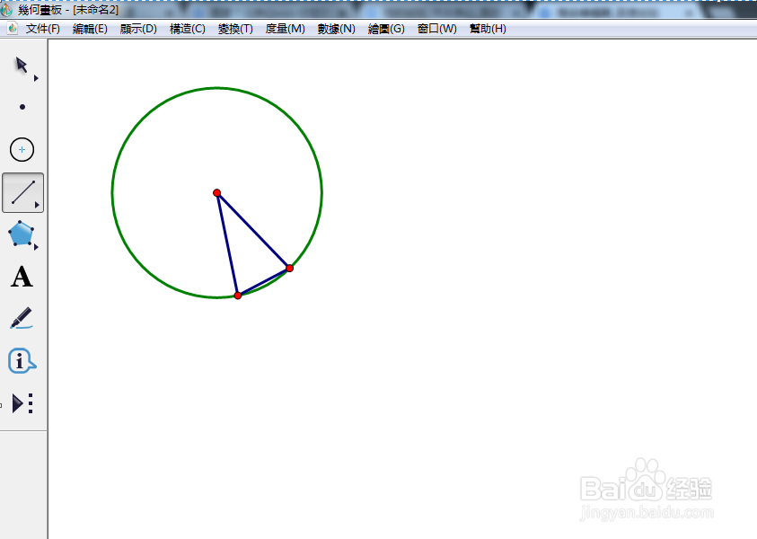Select the Arrow selection tool
The width and height of the screenshot is (757, 539).
coord(22,65)
